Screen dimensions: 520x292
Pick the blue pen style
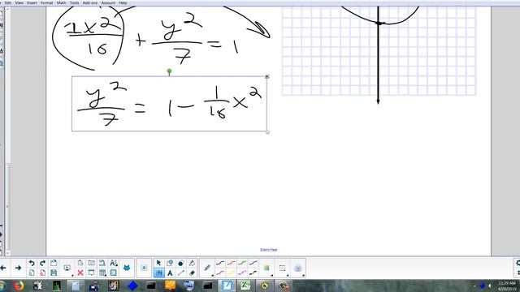253,263
